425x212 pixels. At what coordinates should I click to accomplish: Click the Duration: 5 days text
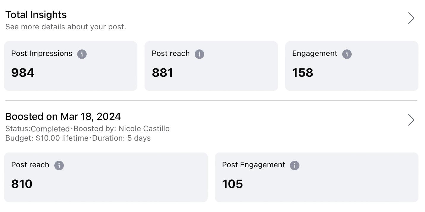coord(121,138)
